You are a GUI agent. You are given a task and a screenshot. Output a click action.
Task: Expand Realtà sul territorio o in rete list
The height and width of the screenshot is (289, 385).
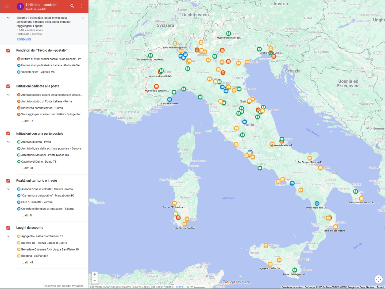[x=8, y=189]
